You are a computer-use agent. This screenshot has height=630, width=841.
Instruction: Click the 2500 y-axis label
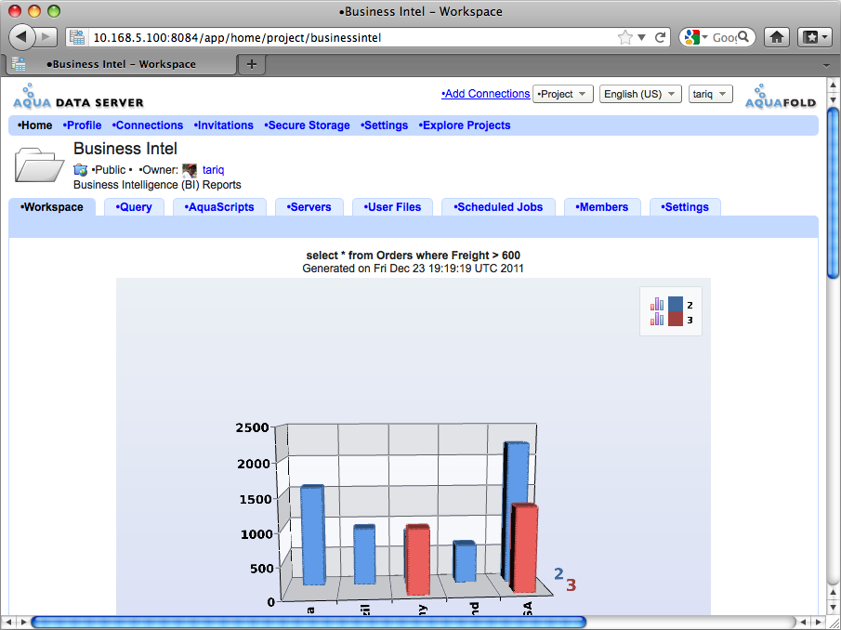[252, 427]
